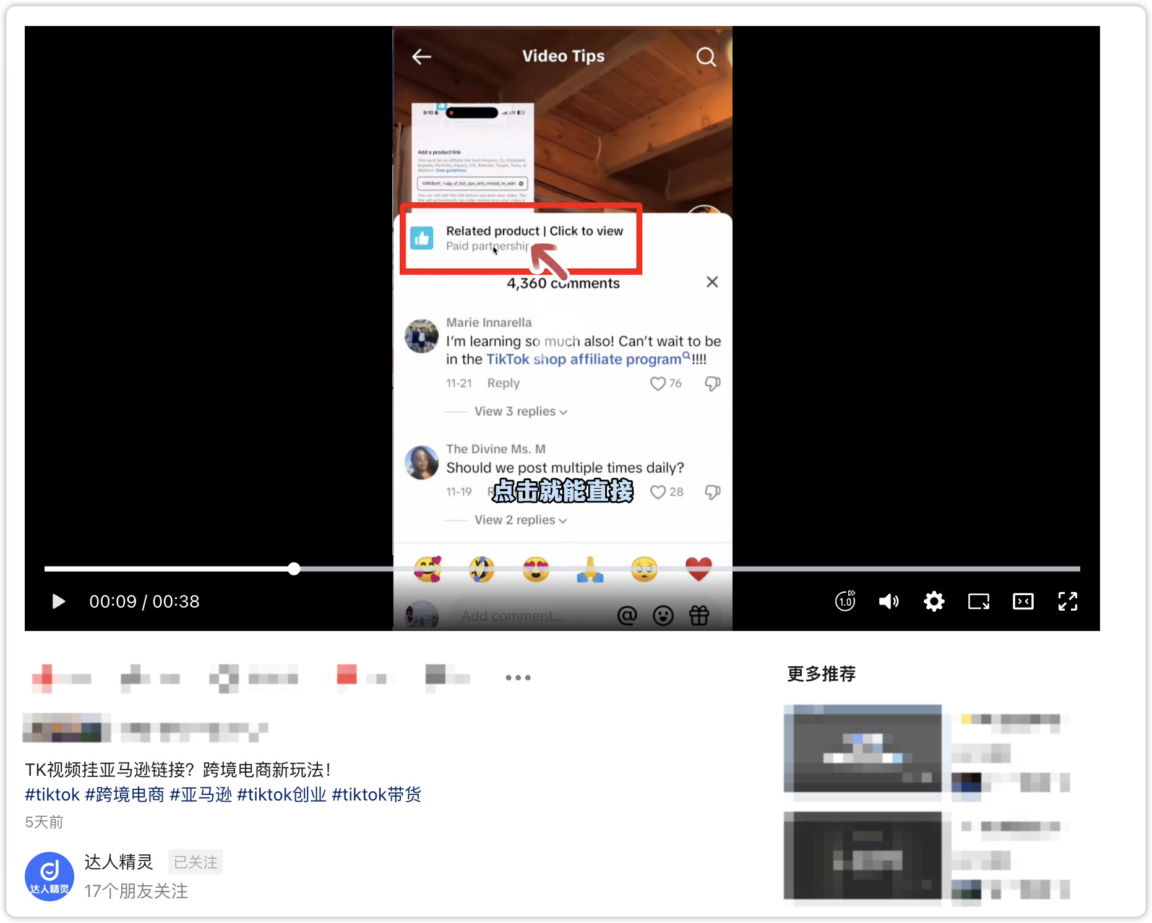Pick the red heart emoji
The image size is (1152, 923).
699,569
